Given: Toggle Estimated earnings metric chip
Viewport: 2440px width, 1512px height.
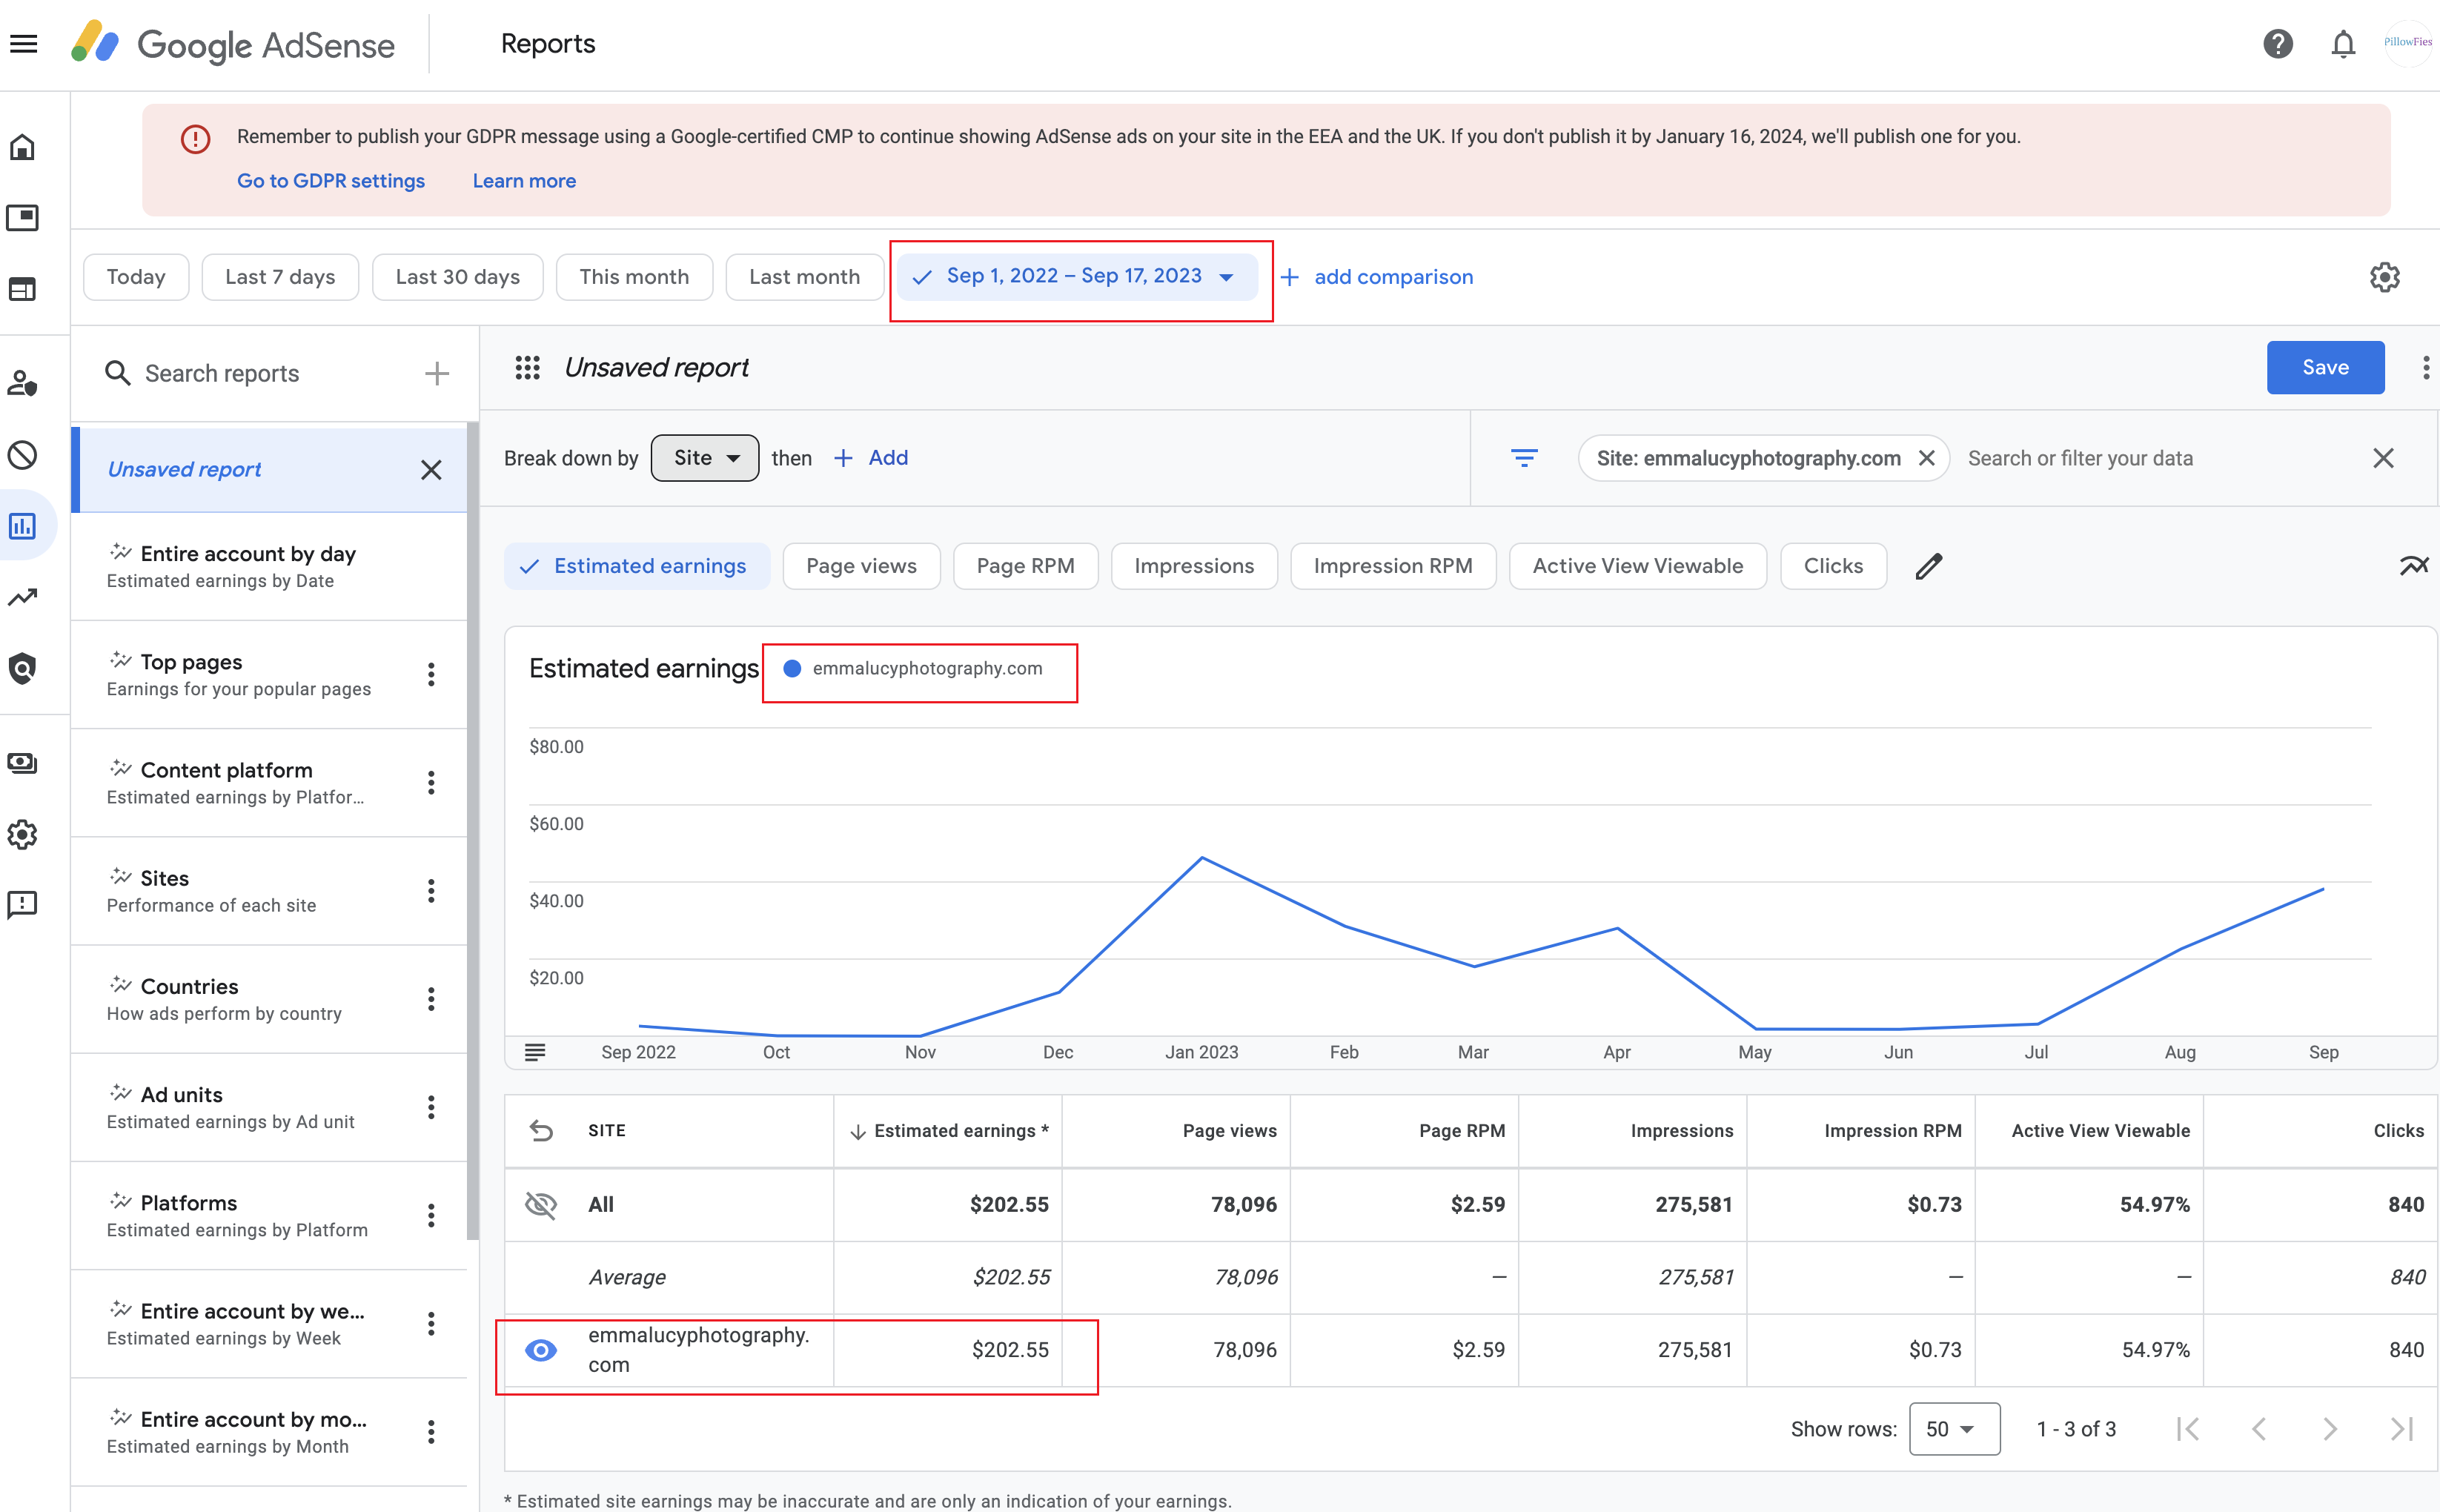Looking at the screenshot, I should click(637, 566).
